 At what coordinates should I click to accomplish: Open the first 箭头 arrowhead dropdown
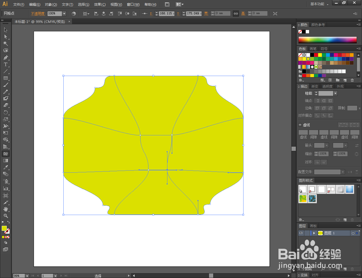tap(327, 145)
